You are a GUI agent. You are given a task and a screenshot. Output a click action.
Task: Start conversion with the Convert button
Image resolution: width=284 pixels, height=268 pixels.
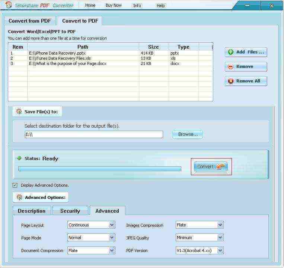(x=211, y=167)
